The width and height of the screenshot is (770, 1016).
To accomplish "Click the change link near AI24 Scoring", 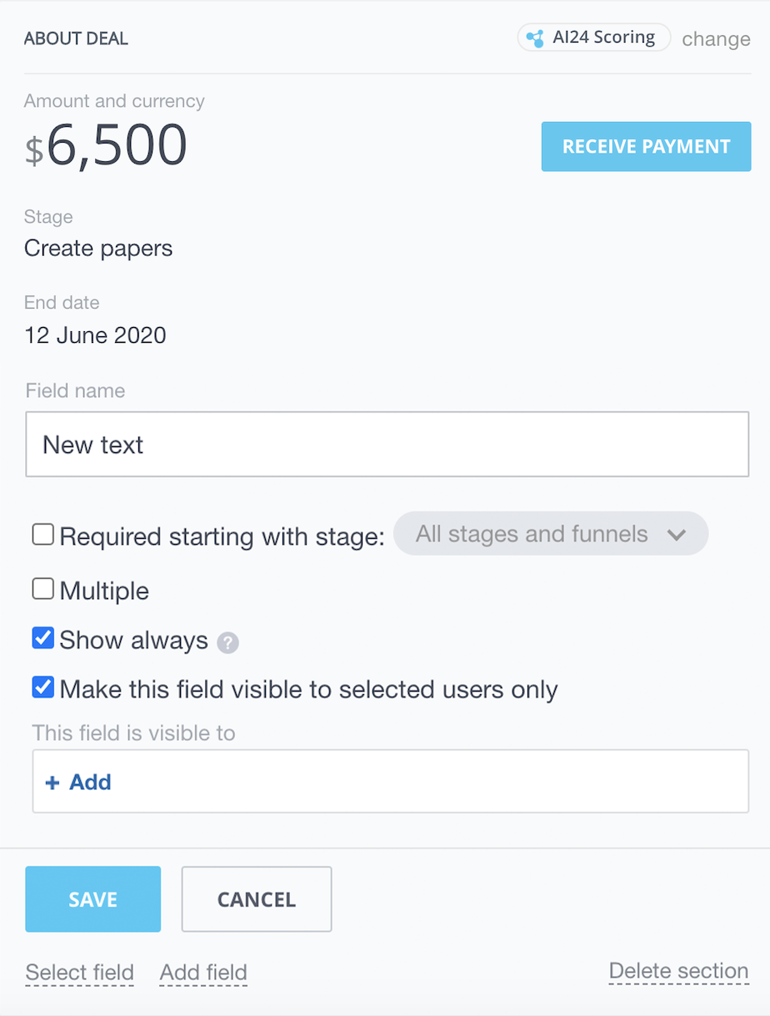I will (716, 39).
